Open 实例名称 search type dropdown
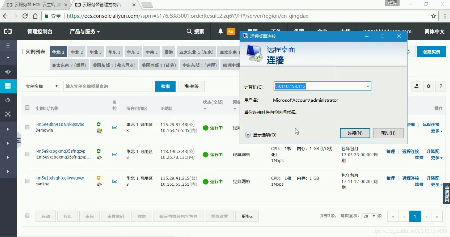The width and height of the screenshot is (450, 237). tap(41, 86)
